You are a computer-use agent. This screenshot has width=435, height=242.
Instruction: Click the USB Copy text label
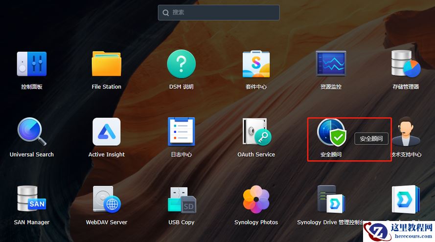[x=181, y=222]
